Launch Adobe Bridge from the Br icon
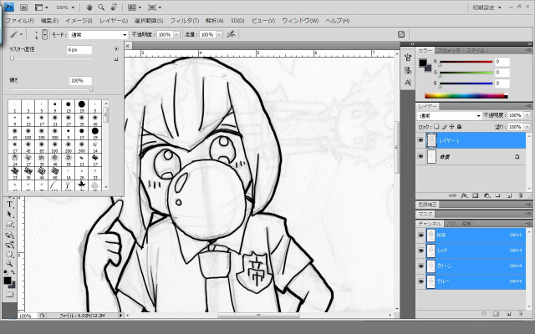 pos(23,7)
